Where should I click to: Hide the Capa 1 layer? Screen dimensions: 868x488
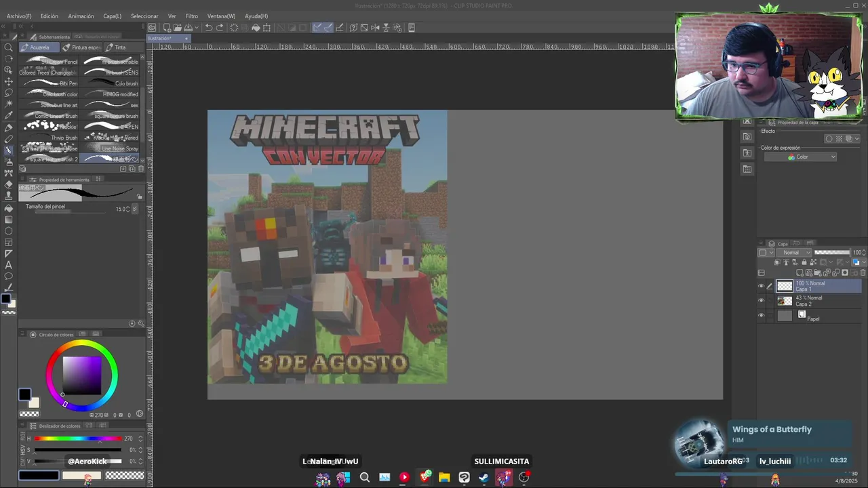pos(761,286)
